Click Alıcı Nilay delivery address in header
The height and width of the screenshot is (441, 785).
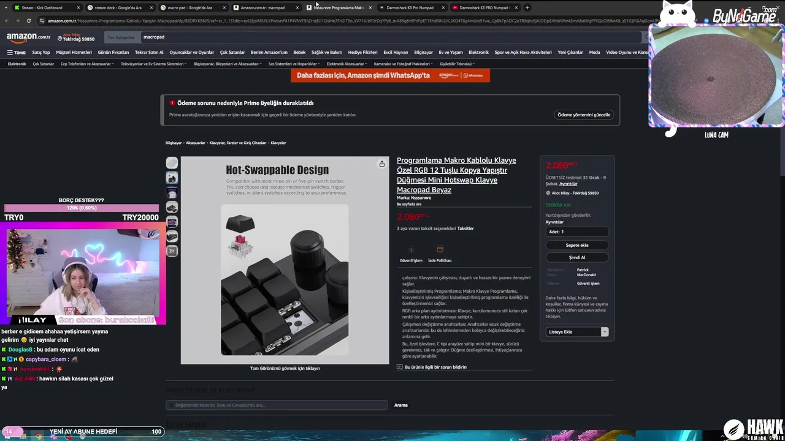[x=76, y=37]
